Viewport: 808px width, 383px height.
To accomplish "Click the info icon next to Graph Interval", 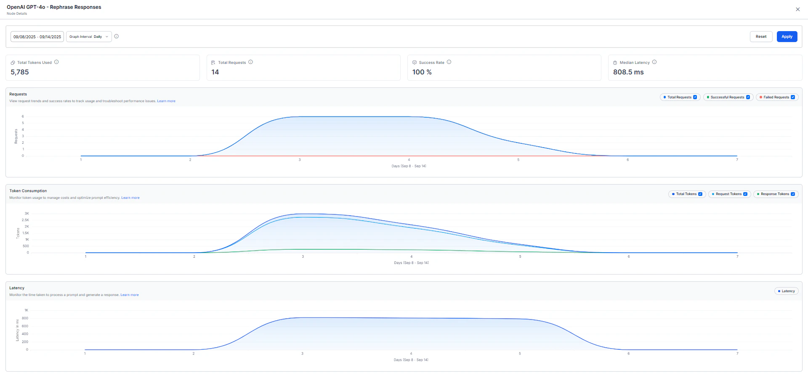I will point(117,37).
